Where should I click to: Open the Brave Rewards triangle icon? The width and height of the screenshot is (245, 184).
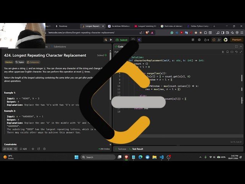pyautogui.click(x=152, y=33)
